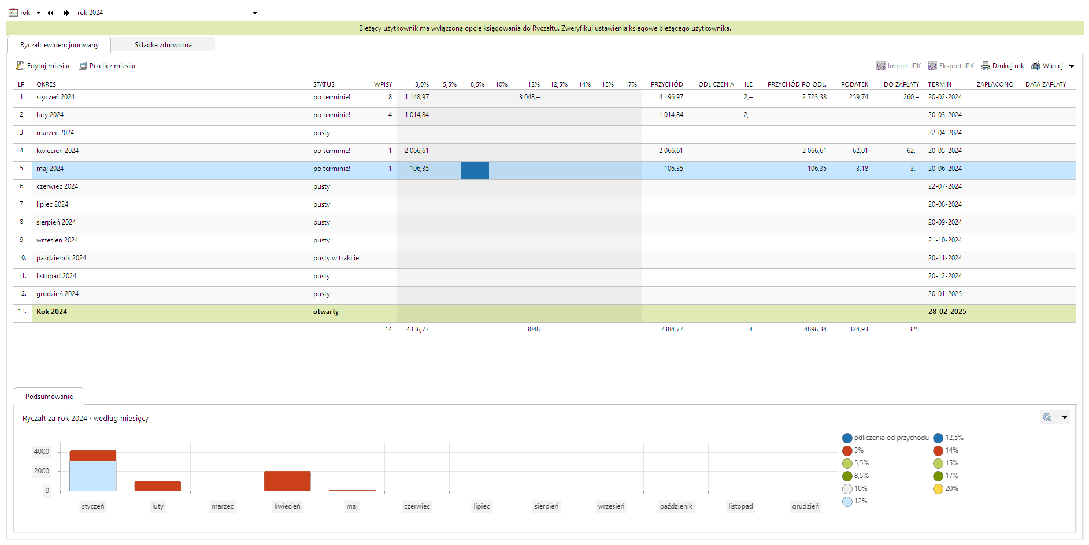Click the odliczenia od przychodu legend swatch
Screen dimensions: 1089x545
point(847,438)
